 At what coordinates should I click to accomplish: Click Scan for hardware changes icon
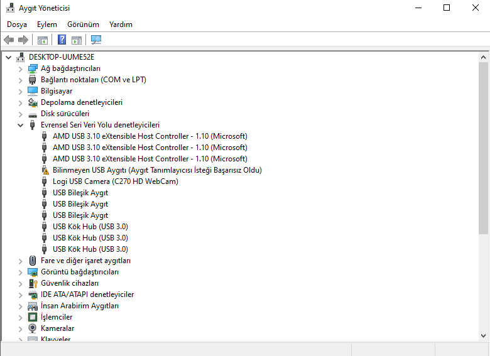point(96,40)
